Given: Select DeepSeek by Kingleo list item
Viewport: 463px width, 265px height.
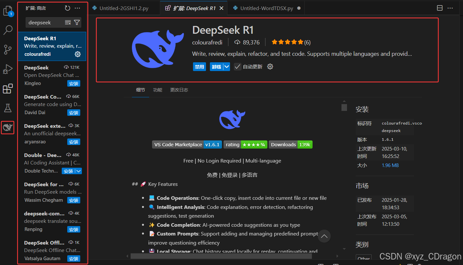Looking at the screenshot, I should coord(52,76).
